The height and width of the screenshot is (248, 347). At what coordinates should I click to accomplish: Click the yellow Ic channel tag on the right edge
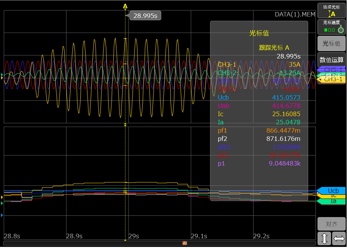click(x=331, y=196)
